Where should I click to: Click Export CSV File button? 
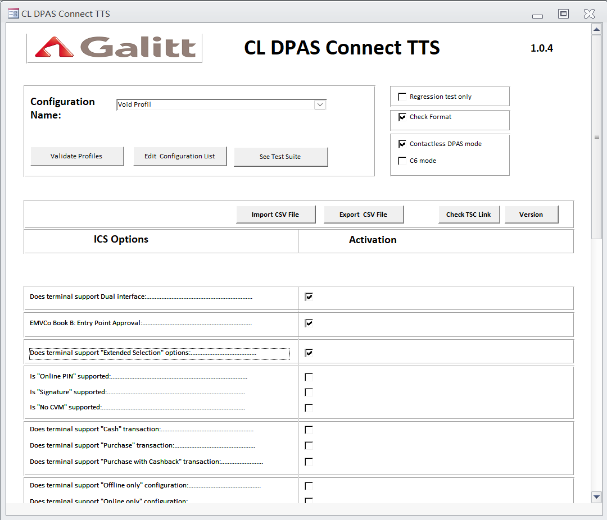click(x=363, y=215)
